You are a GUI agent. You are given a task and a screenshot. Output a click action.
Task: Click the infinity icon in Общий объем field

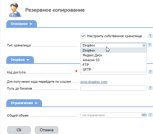pos(144,115)
